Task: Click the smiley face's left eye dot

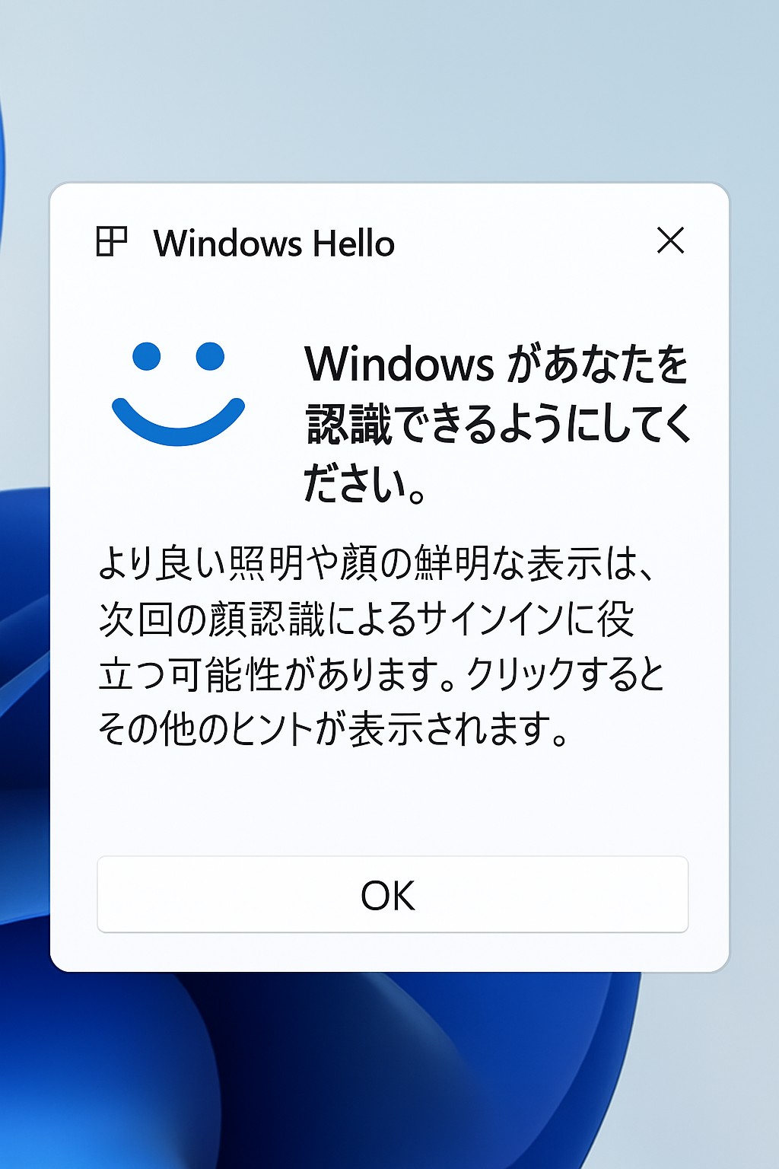Action: tap(147, 356)
